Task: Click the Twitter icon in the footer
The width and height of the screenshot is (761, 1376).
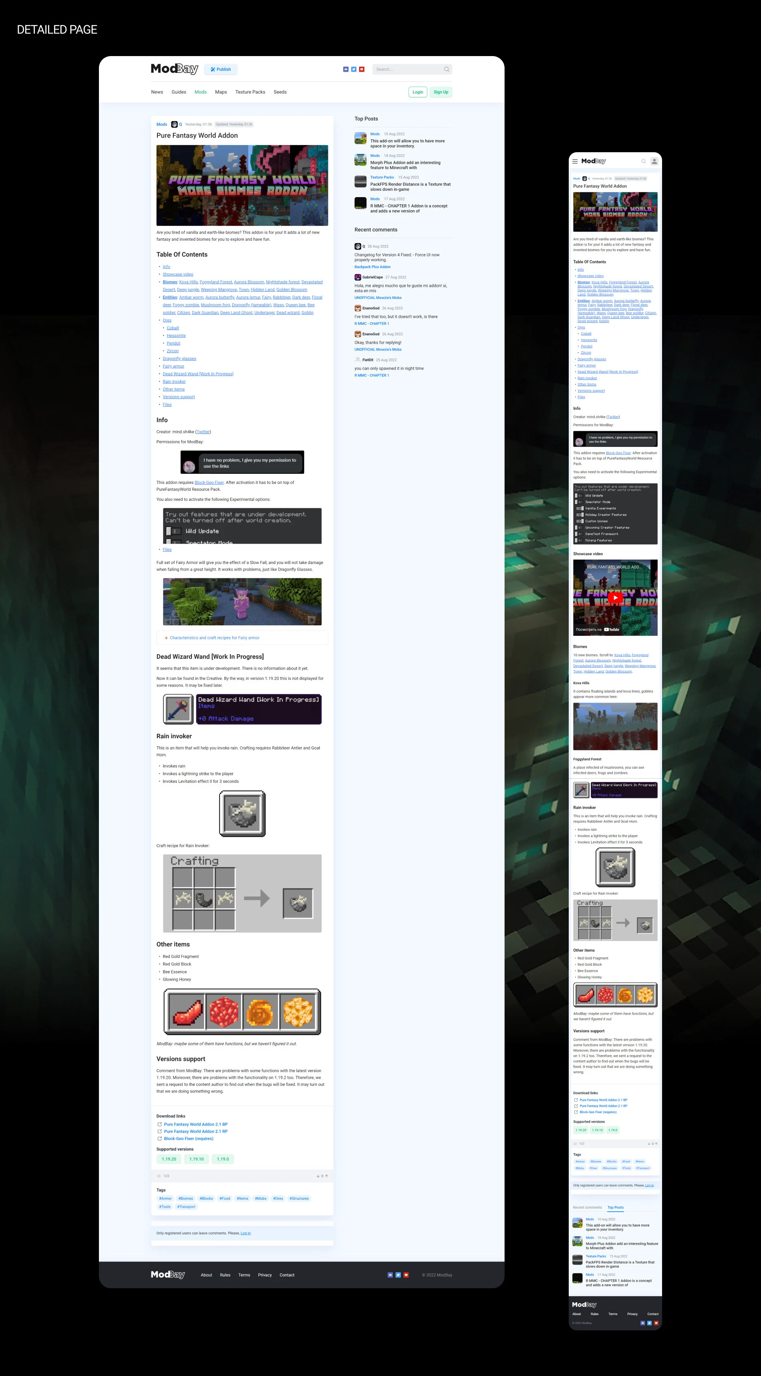Action: pos(399,1275)
